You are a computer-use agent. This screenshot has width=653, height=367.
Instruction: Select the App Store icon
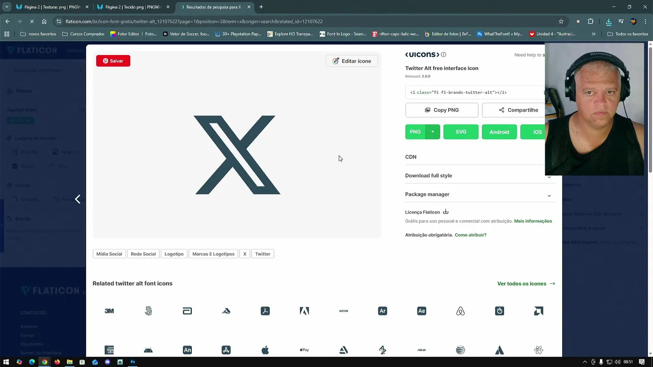(227, 350)
